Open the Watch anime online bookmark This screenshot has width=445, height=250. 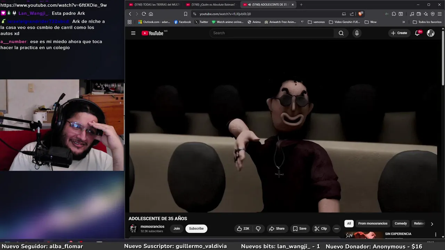[228, 22]
